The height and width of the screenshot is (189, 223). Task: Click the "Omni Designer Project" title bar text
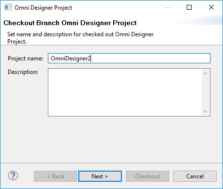click(43, 8)
